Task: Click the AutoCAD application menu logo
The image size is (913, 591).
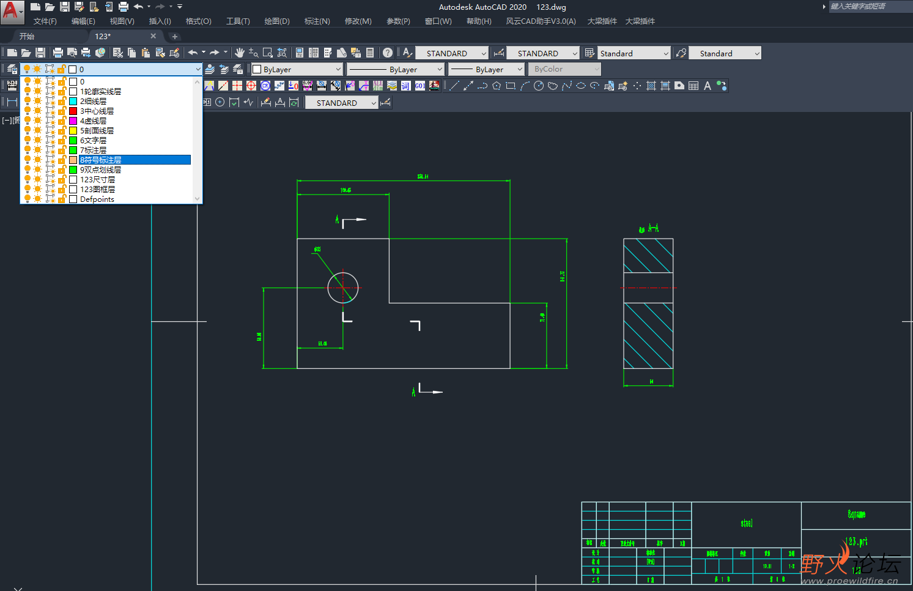Action: click(12, 12)
